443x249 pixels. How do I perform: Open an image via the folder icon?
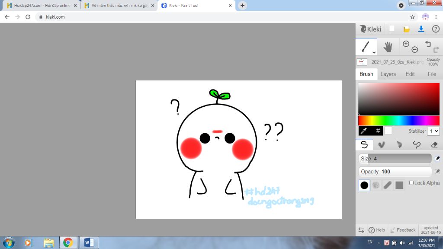pyautogui.click(x=406, y=29)
